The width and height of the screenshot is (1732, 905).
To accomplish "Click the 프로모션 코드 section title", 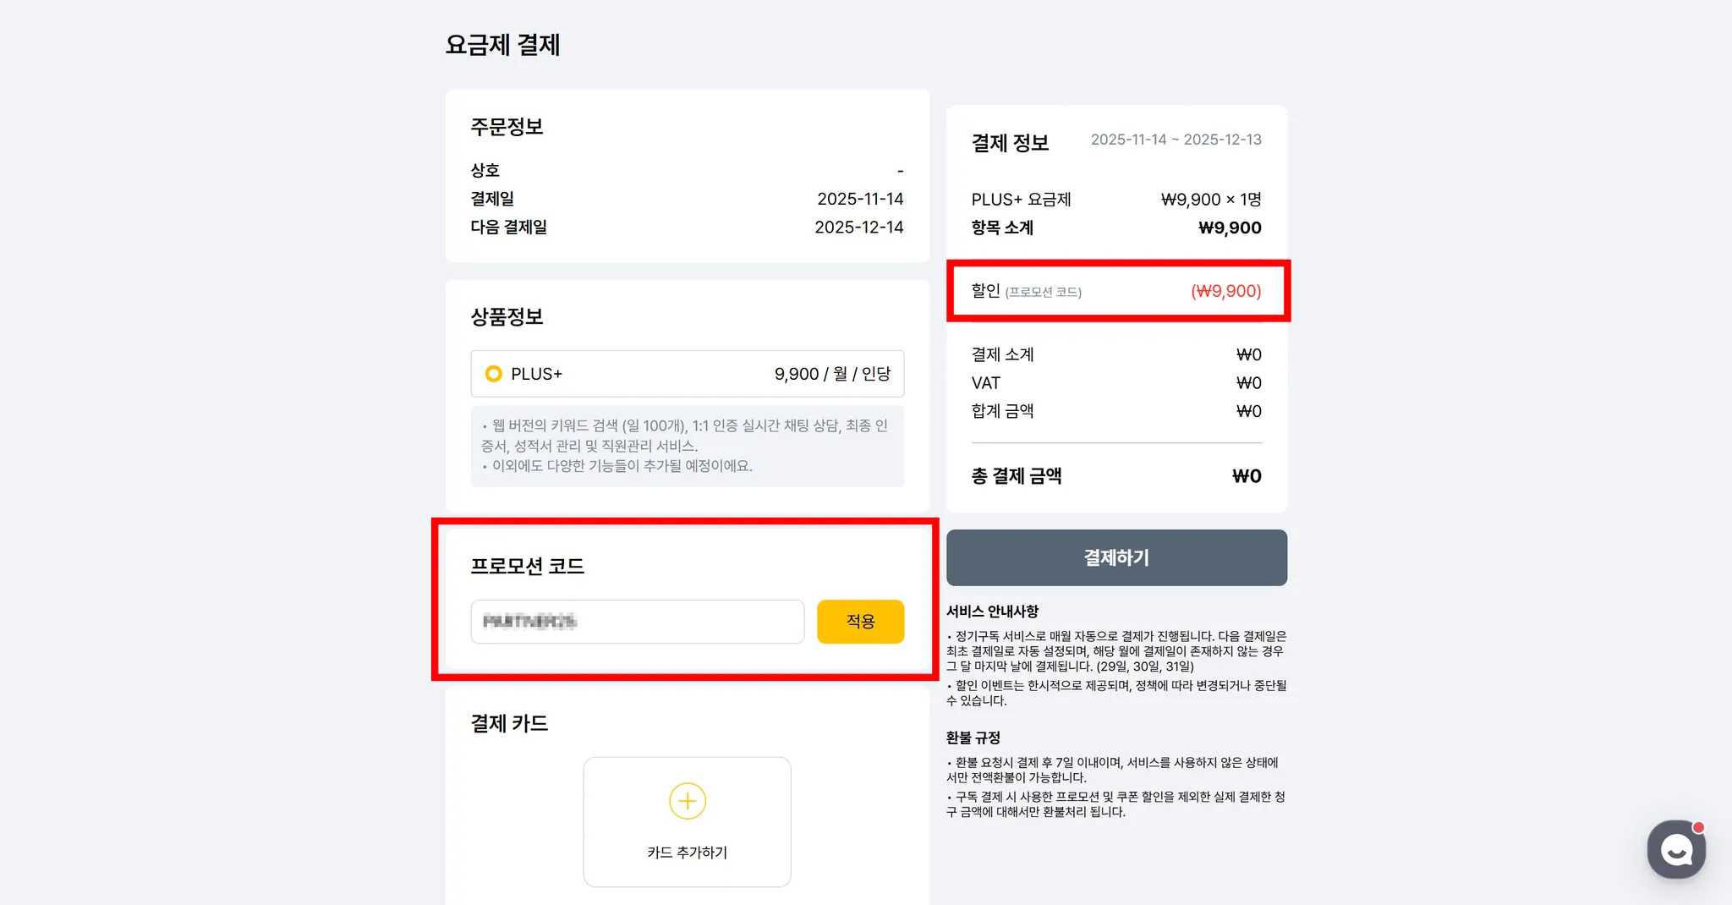I will 527,566.
